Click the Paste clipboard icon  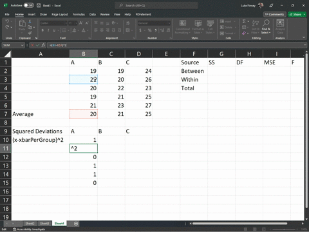(22, 23)
